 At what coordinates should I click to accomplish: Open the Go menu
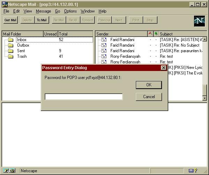point(57,11)
